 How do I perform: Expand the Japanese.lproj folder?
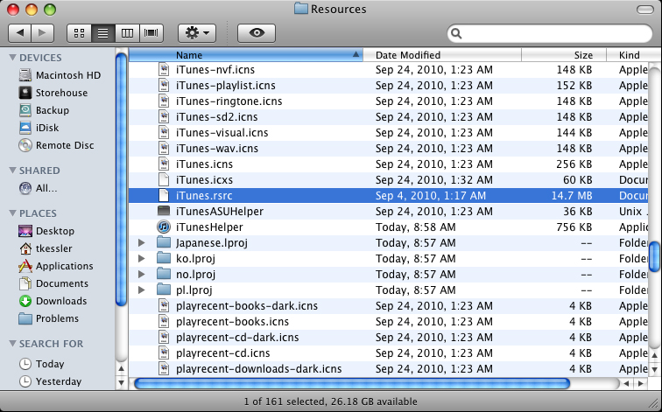142,243
